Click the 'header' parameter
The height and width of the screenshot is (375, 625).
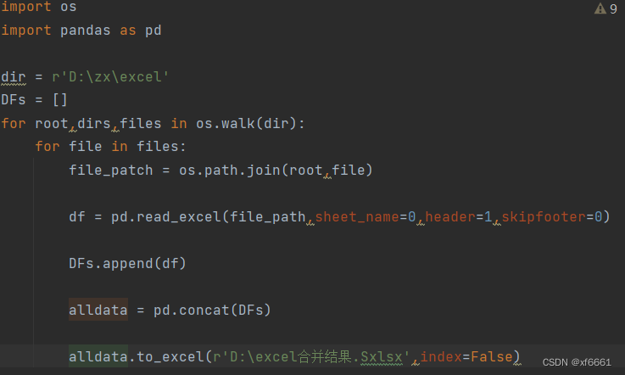pos(450,217)
